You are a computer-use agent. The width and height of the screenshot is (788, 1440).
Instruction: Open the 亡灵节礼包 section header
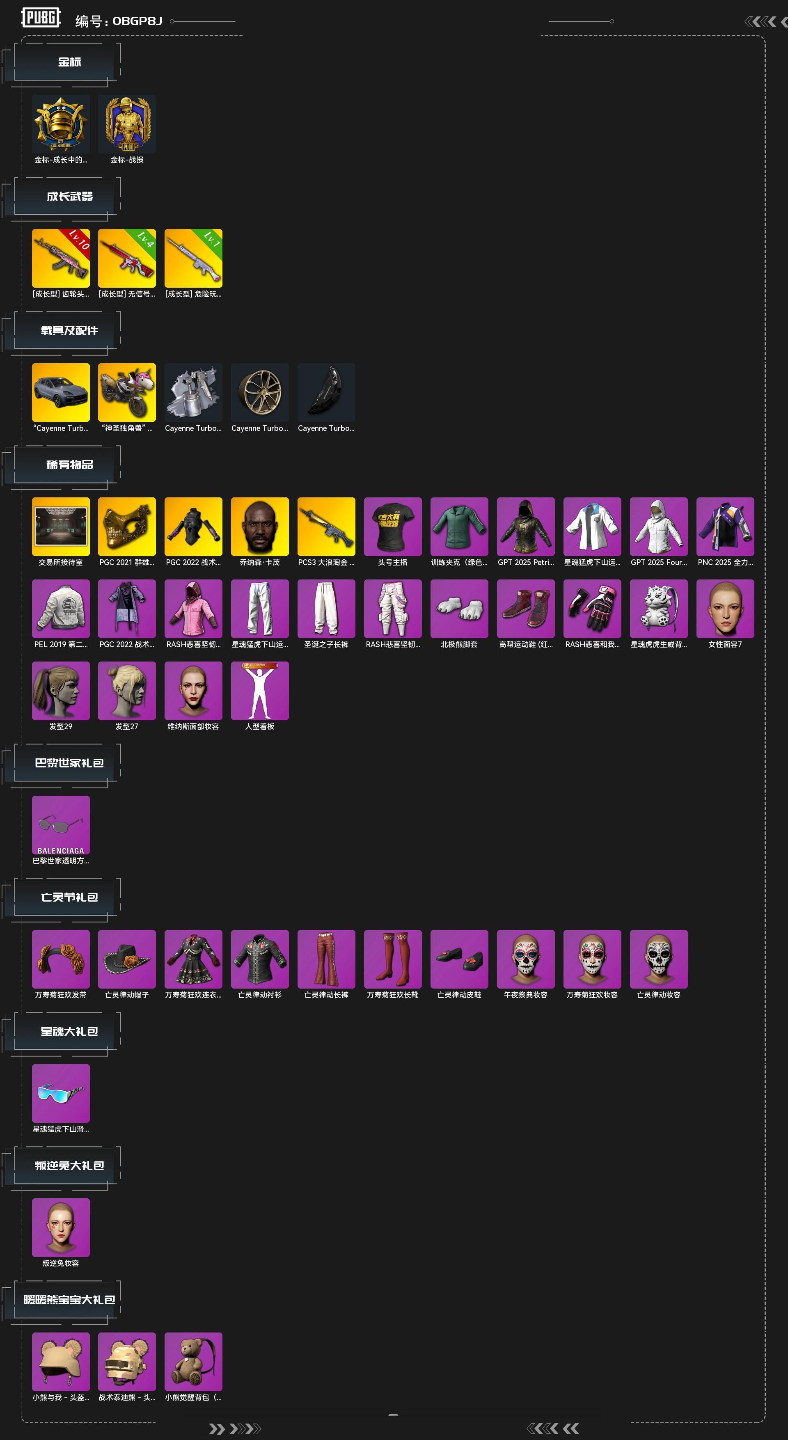(69, 897)
